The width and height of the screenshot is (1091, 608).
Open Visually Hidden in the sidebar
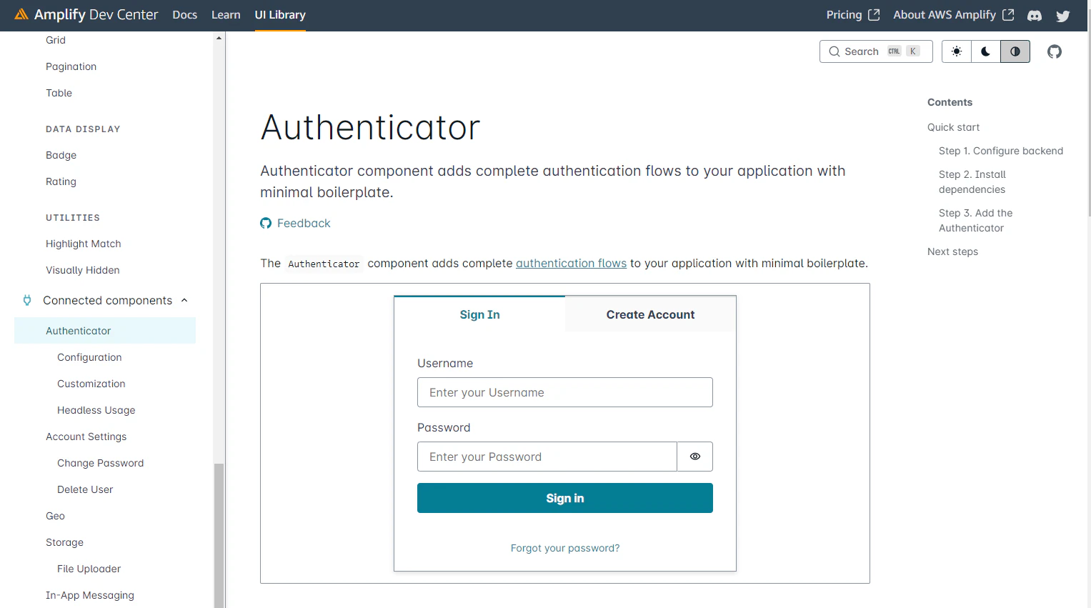click(83, 270)
